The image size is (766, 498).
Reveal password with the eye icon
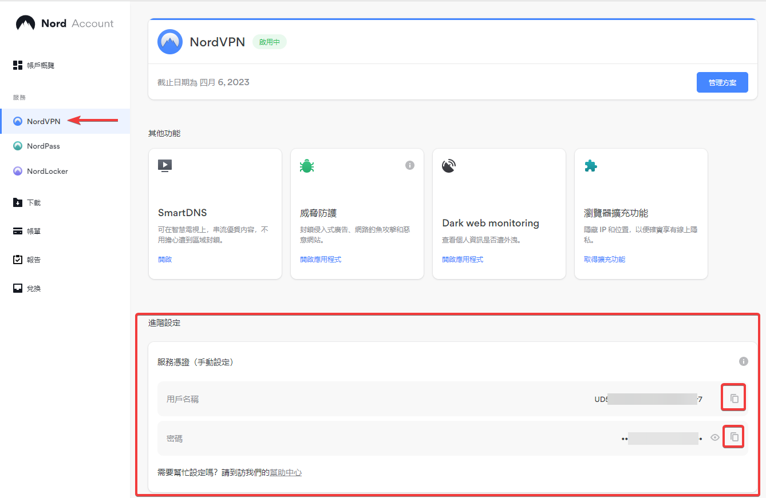715,438
